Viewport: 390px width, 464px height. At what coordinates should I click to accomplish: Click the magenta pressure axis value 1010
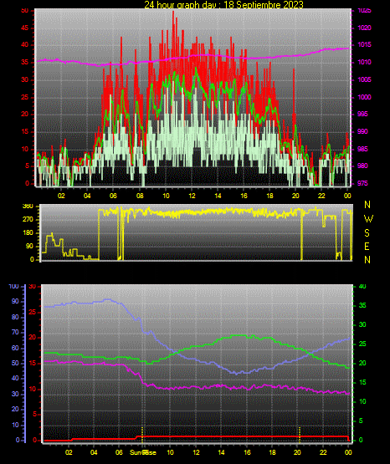coord(364,63)
